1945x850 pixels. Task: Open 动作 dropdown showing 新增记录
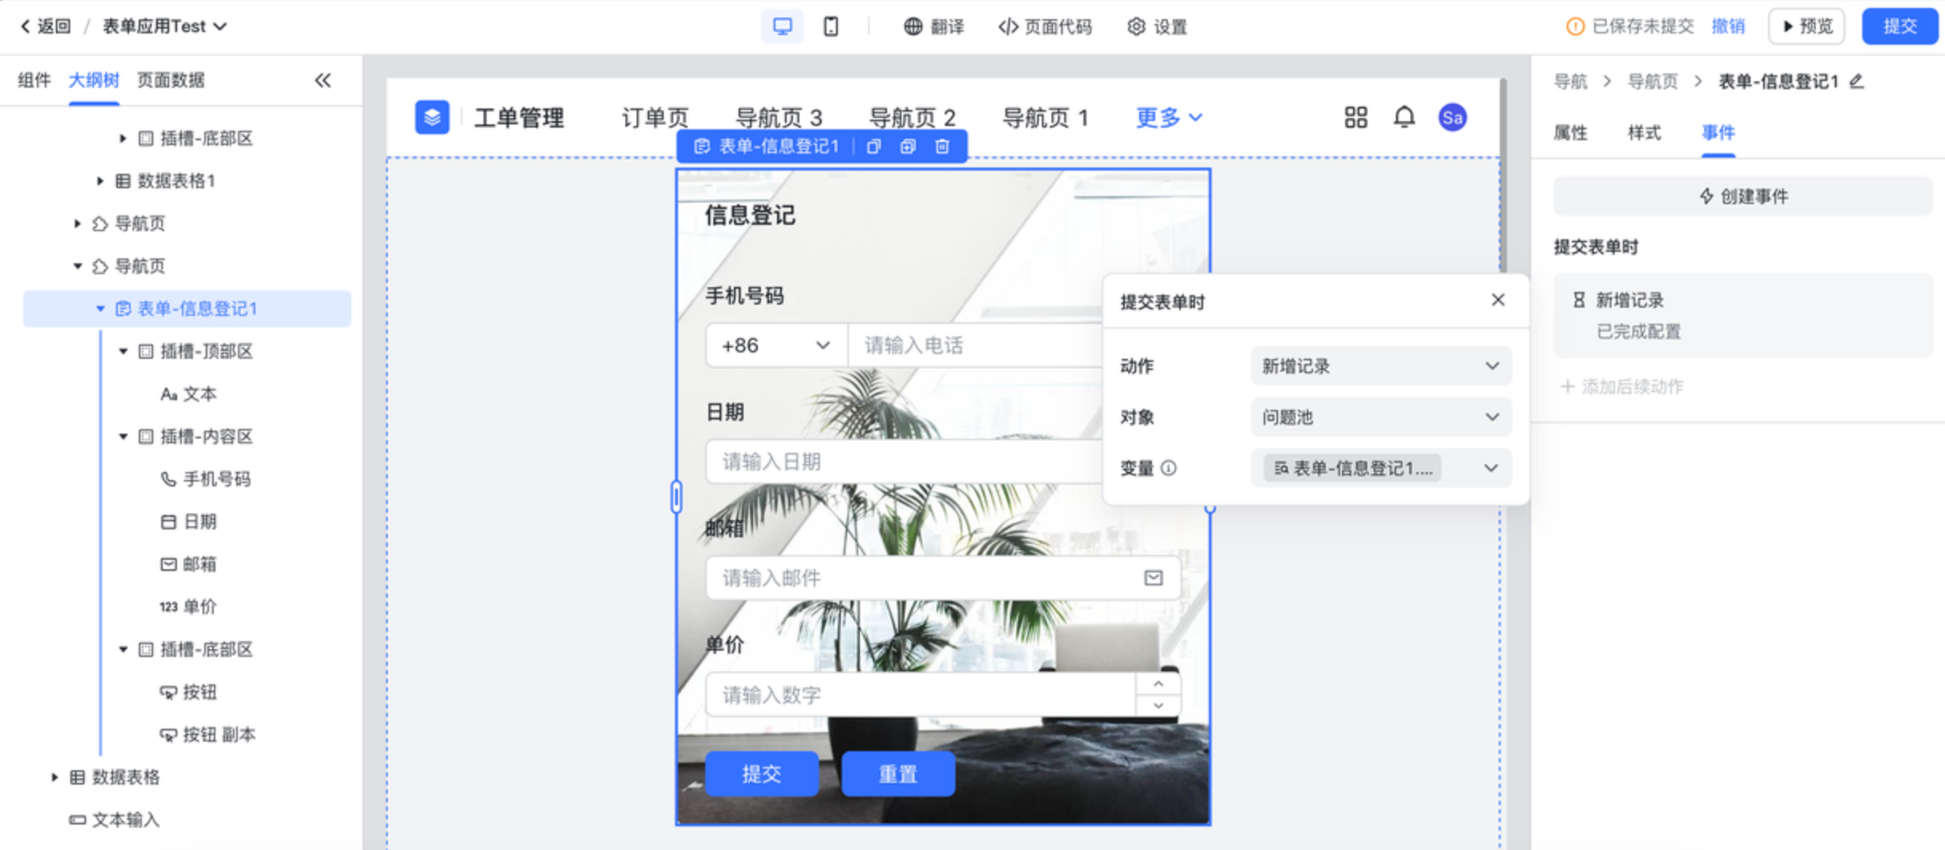point(1381,366)
